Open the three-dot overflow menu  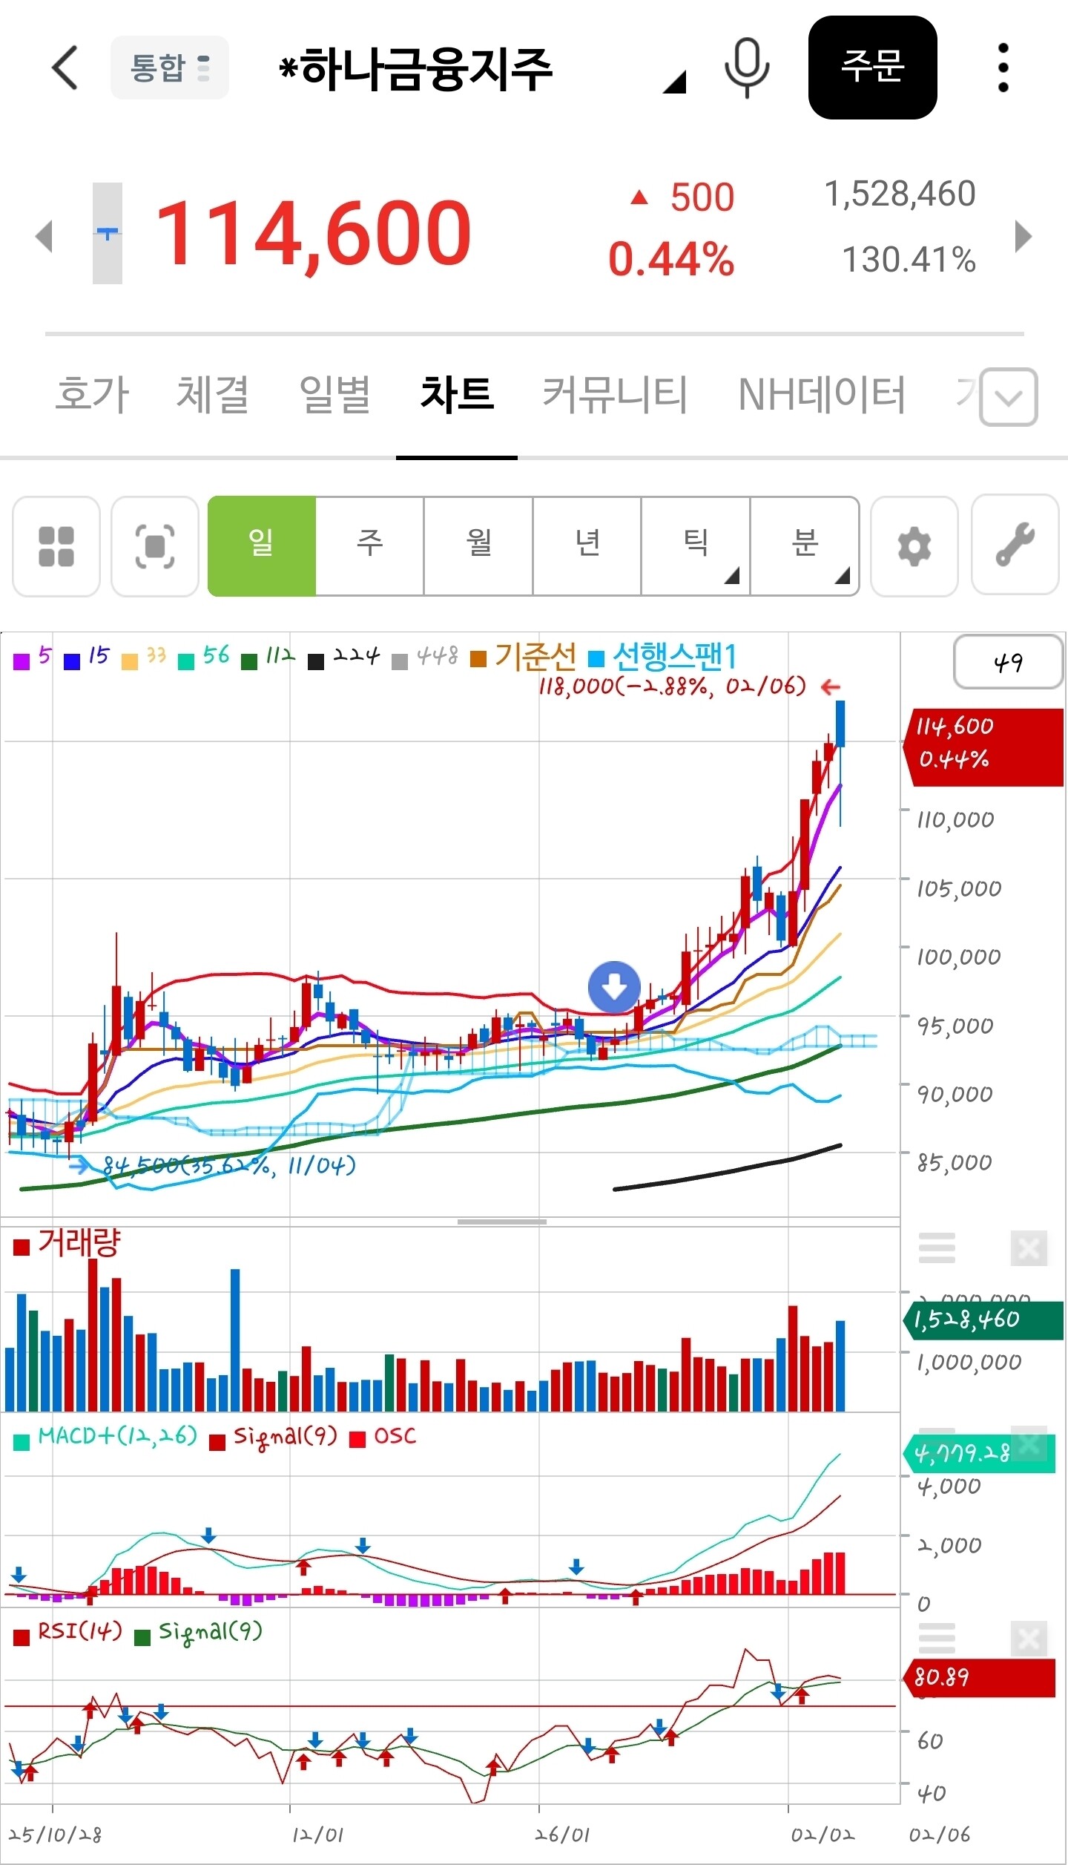tap(1003, 68)
